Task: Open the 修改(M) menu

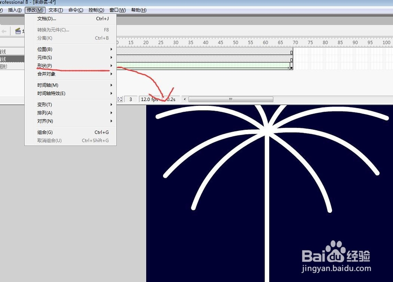Action: 35,10
